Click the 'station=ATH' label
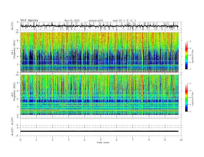 coord(96,21)
